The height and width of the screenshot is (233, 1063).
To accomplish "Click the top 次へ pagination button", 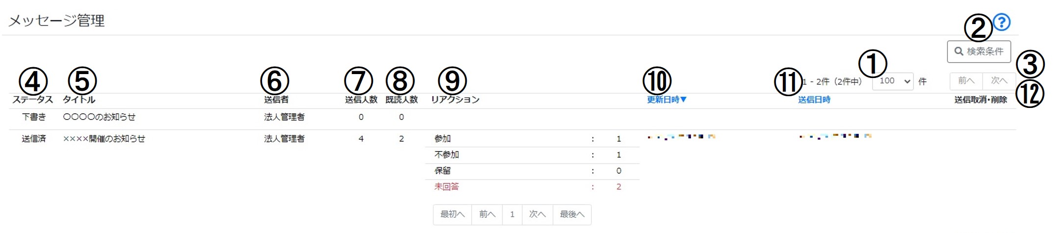I will pos(999,81).
